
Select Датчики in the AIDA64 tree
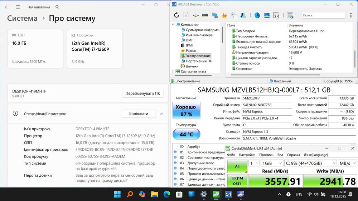pos(192,66)
